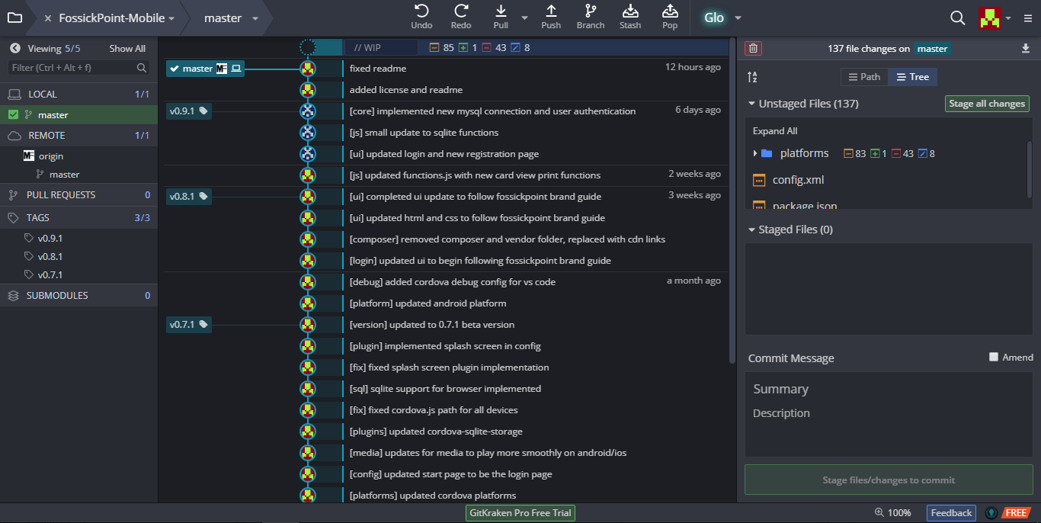The height and width of the screenshot is (523, 1041).
Task: Open Pull options dropdown arrow
Action: pos(524,18)
